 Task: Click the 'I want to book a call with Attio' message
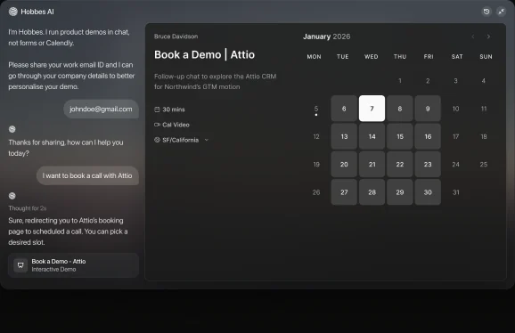click(x=87, y=176)
